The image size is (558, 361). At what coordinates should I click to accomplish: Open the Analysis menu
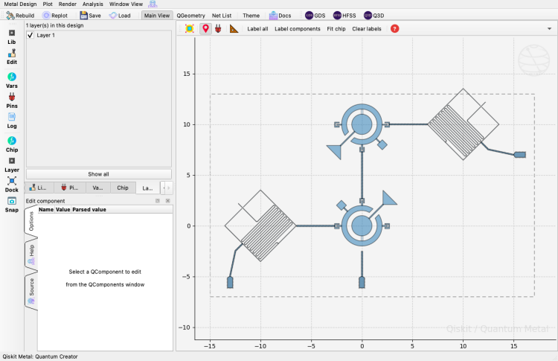coord(92,4)
